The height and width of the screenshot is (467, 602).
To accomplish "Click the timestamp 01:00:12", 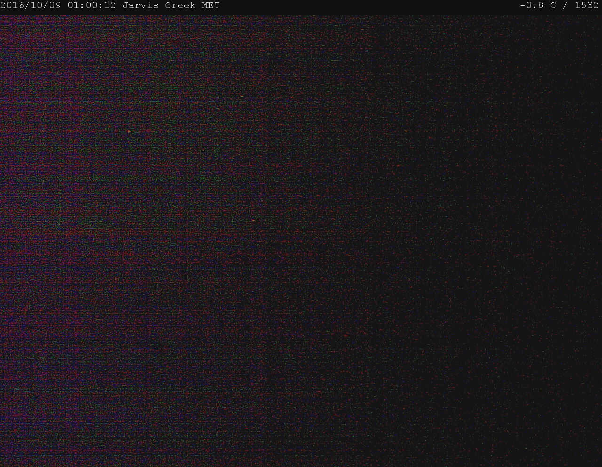I will [92, 6].
